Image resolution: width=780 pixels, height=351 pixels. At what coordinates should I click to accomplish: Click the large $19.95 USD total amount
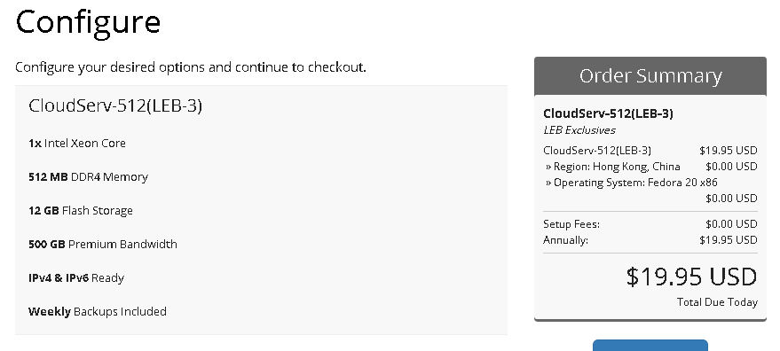691,277
